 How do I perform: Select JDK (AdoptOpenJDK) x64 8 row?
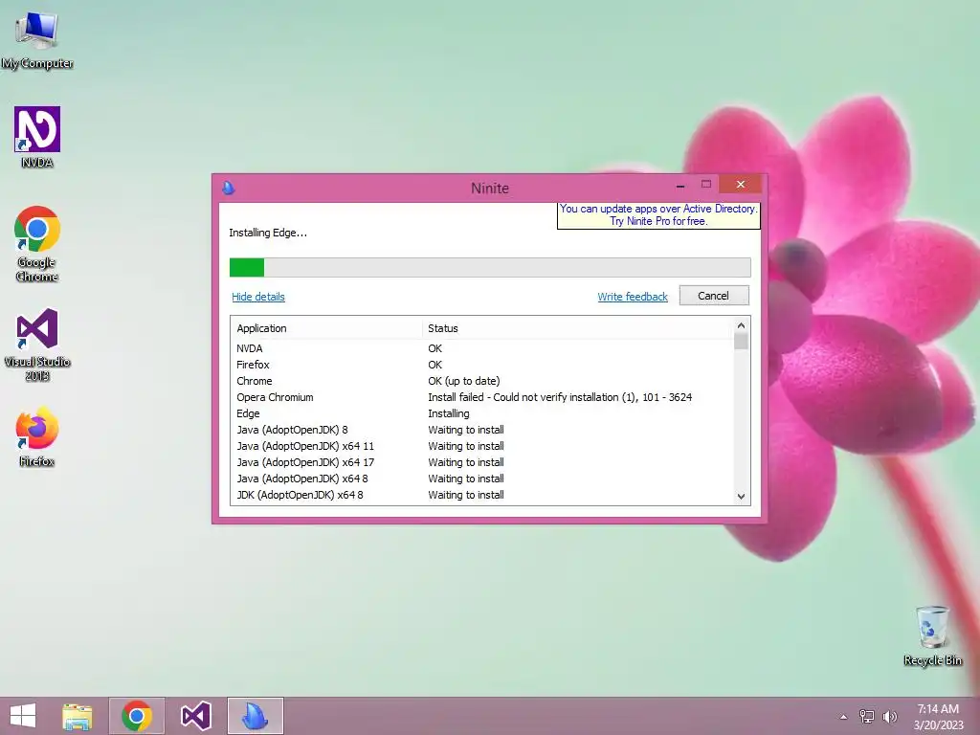coord(482,495)
